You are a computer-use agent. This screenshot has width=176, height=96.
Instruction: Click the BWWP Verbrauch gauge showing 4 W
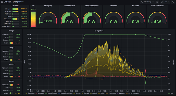point(157,18)
